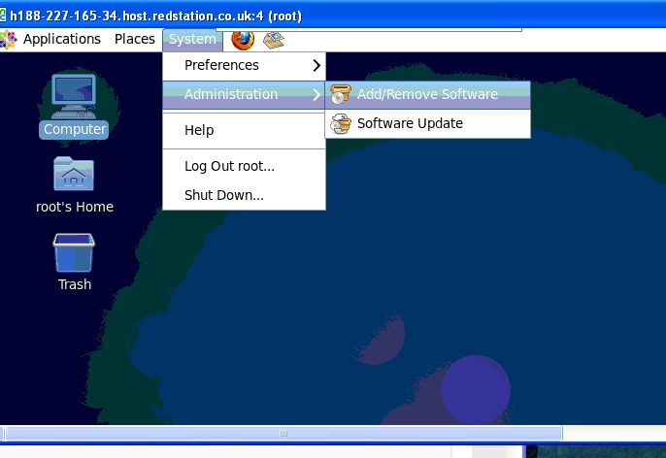
Task: Click the Software Update package icon
Action: tap(340, 123)
